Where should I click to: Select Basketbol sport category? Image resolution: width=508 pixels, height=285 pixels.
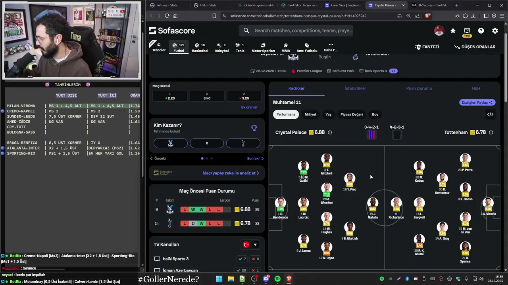pyautogui.click(x=200, y=47)
